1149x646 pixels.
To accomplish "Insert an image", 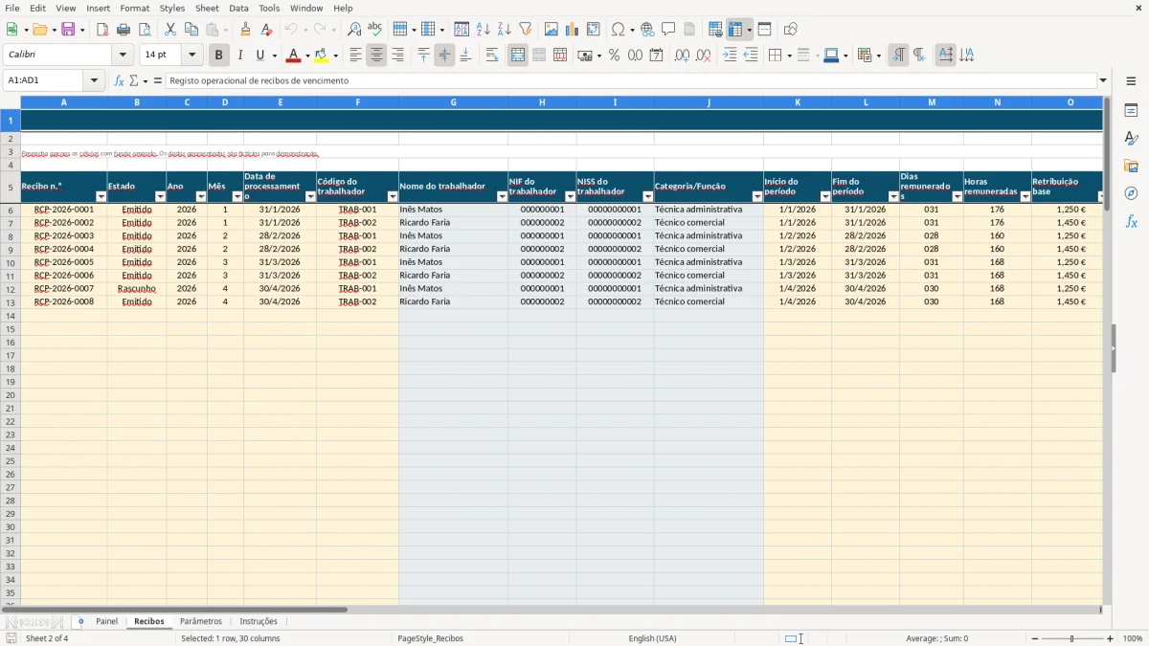I will 551,30.
